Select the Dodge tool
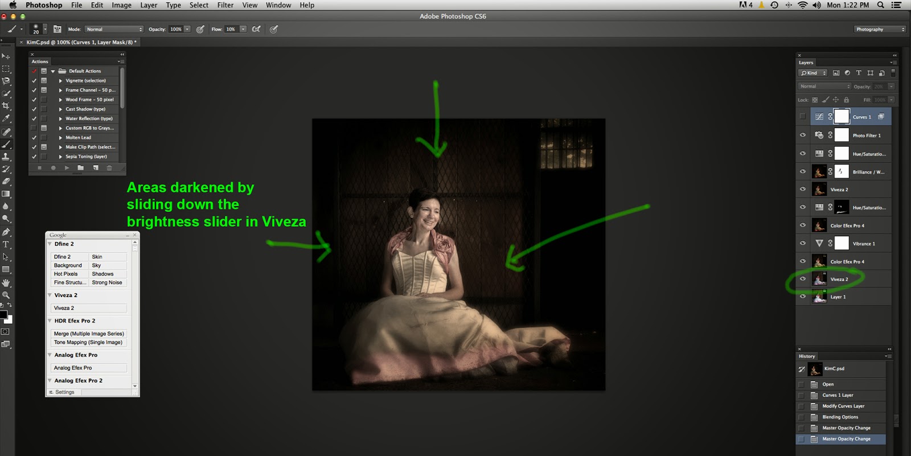Image resolution: width=911 pixels, height=456 pixels. click(6, 219)
